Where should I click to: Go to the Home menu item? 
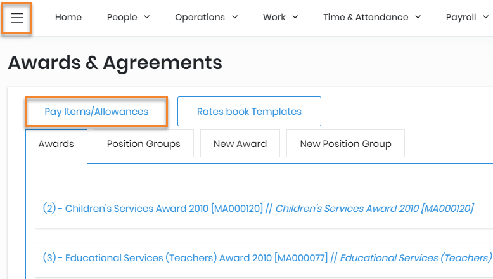[x=68, y=17]
